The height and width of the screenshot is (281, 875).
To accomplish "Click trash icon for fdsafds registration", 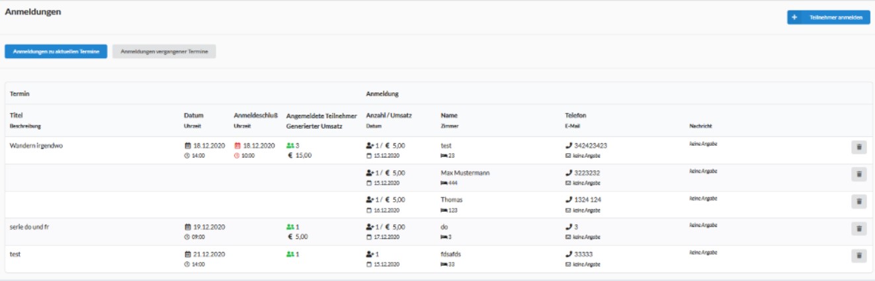I will point(858,255).
